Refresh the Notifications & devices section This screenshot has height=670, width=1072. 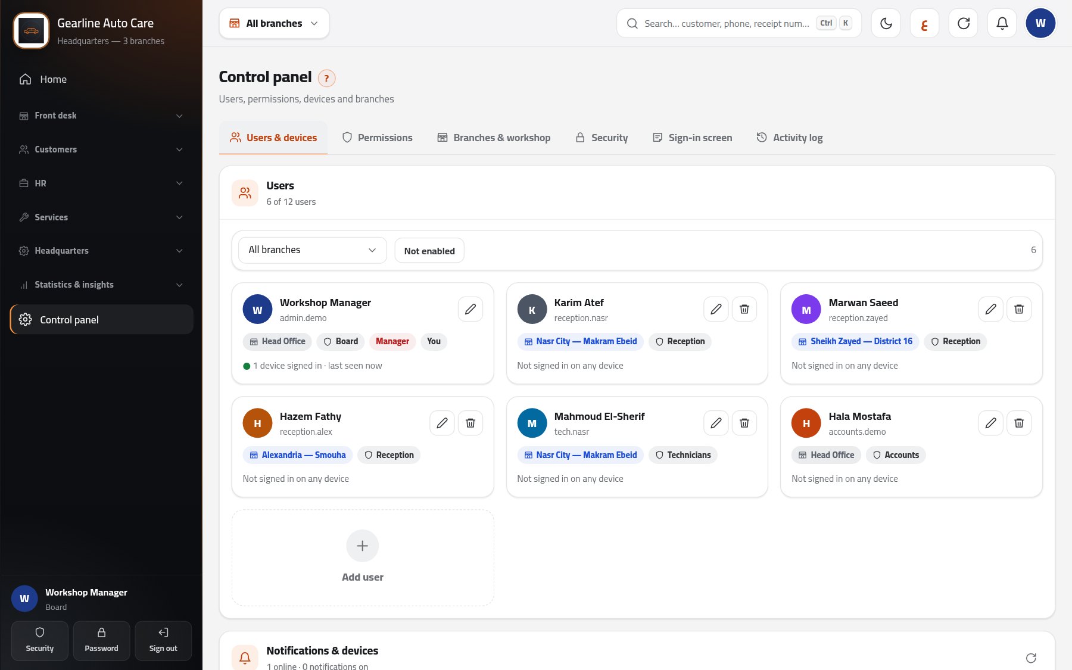pyautogui.click(x=1031, y=658)
